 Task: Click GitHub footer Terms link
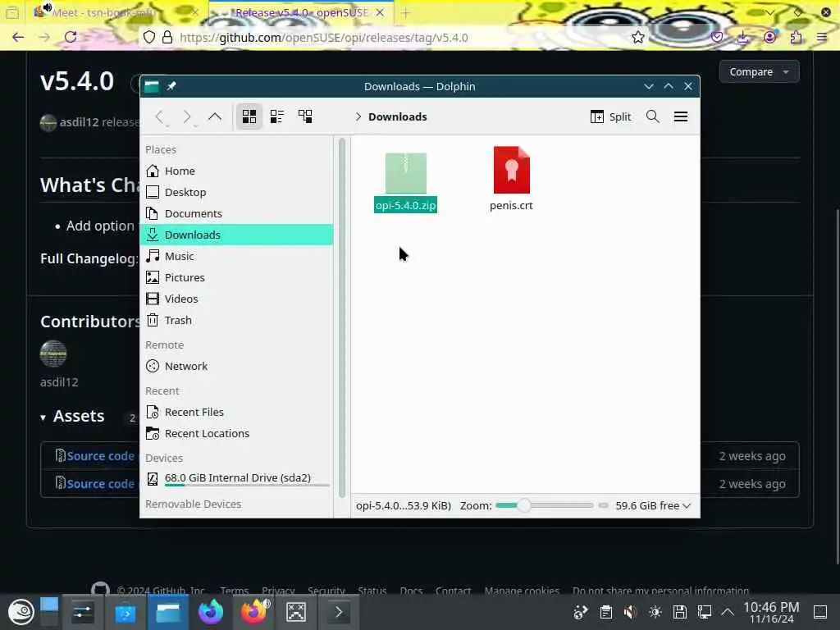click(234, 591)
